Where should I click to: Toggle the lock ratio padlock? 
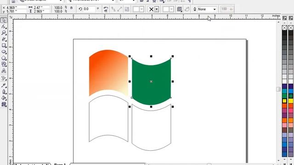tap(72, 8)
